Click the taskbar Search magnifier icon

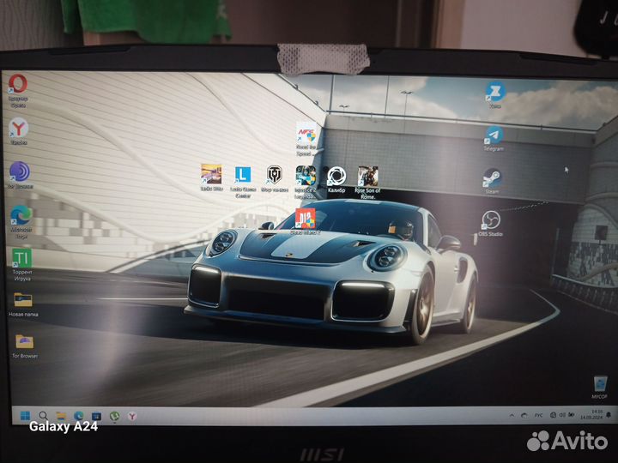click(x=44, y=416)
